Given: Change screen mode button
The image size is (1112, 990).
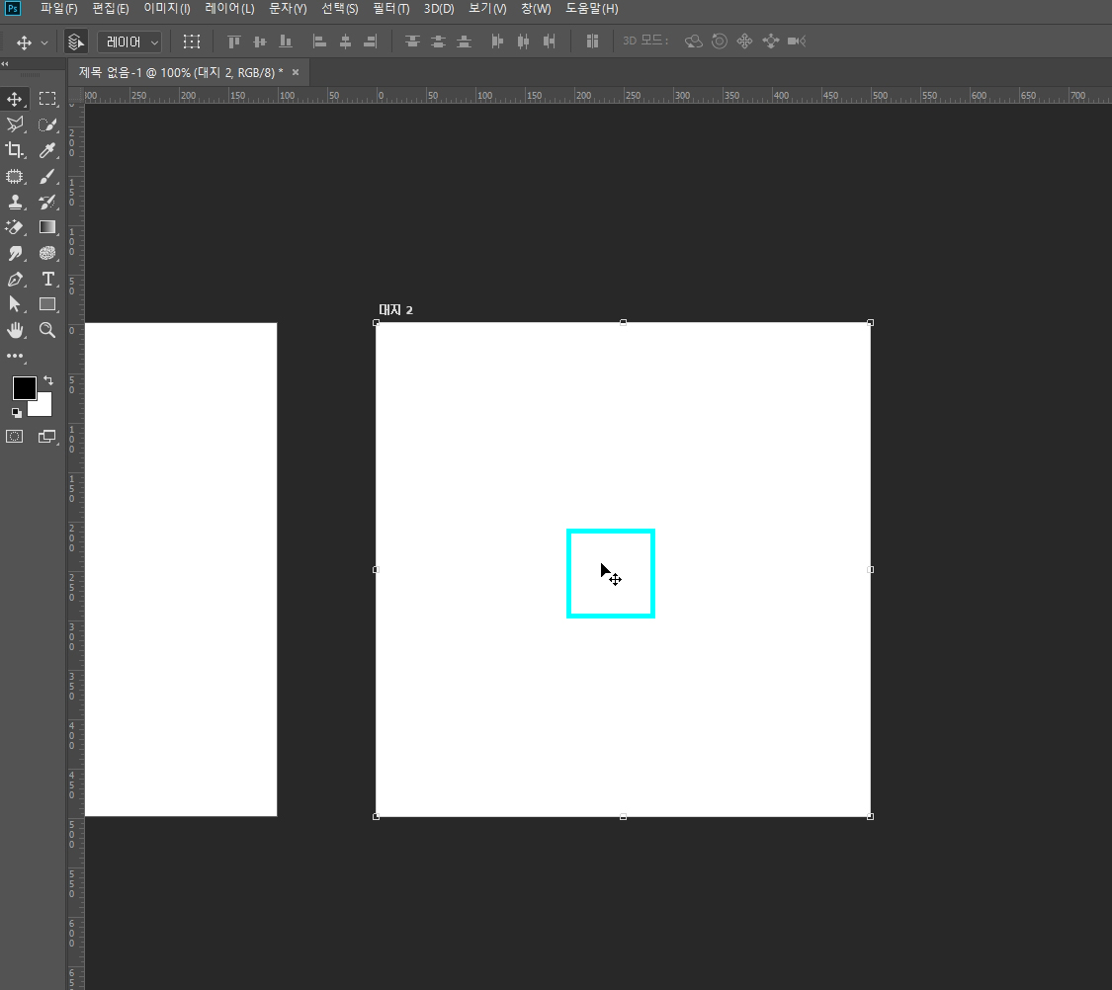Looking at the screenshot, I should pyautogui.click(x=47, y=437).
